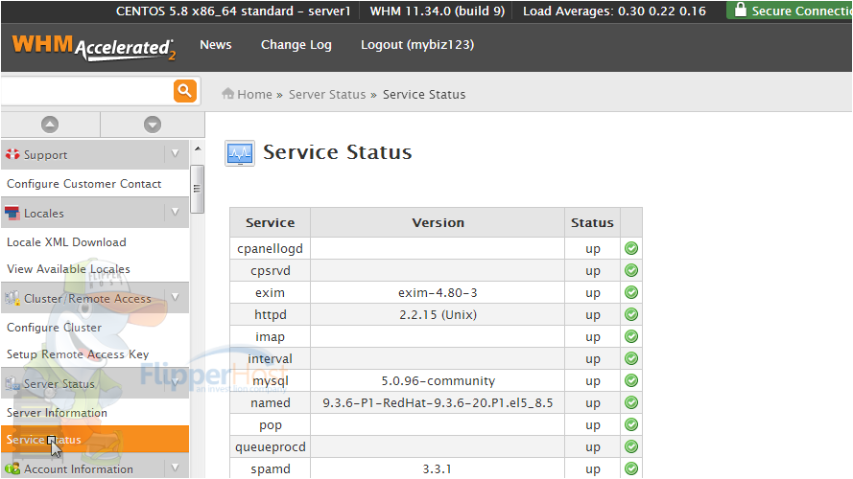Collapse the Cluster/Remote Access section arrow
Screen dimensions: 853x479
[176, 298]
